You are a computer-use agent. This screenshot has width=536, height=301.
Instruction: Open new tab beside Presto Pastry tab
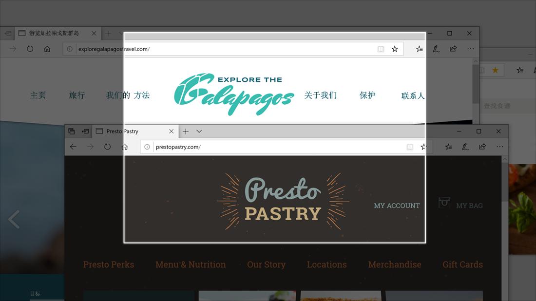(x=186, y=131)
